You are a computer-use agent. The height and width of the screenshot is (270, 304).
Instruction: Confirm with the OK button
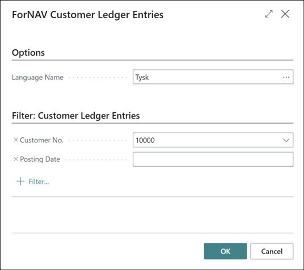coord(225,251)
